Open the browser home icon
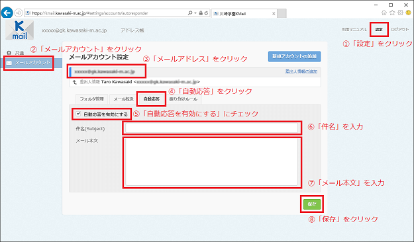This screenshot has width=414, height=242. point(384,13)
